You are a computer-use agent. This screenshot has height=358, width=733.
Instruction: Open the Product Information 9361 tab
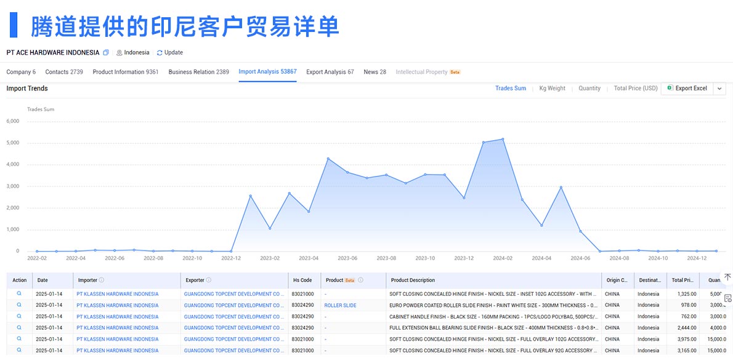pyautogui.click(x=125, y=72)
